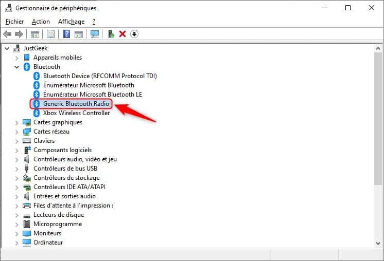This screenshot has width=384, height=261.
Task: Select Bluetooth Device (RFCOMM Protocol TDI)
Action: 100,76
